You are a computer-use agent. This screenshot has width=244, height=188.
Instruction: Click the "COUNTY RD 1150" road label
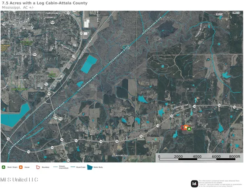[120, 155]
